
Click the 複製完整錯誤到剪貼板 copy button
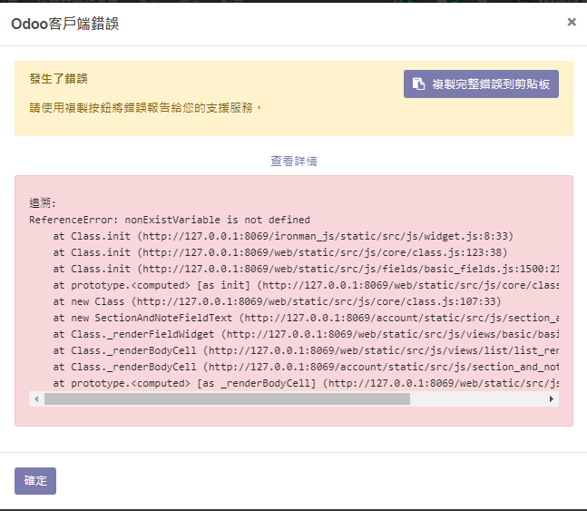(x=481, y=84)
